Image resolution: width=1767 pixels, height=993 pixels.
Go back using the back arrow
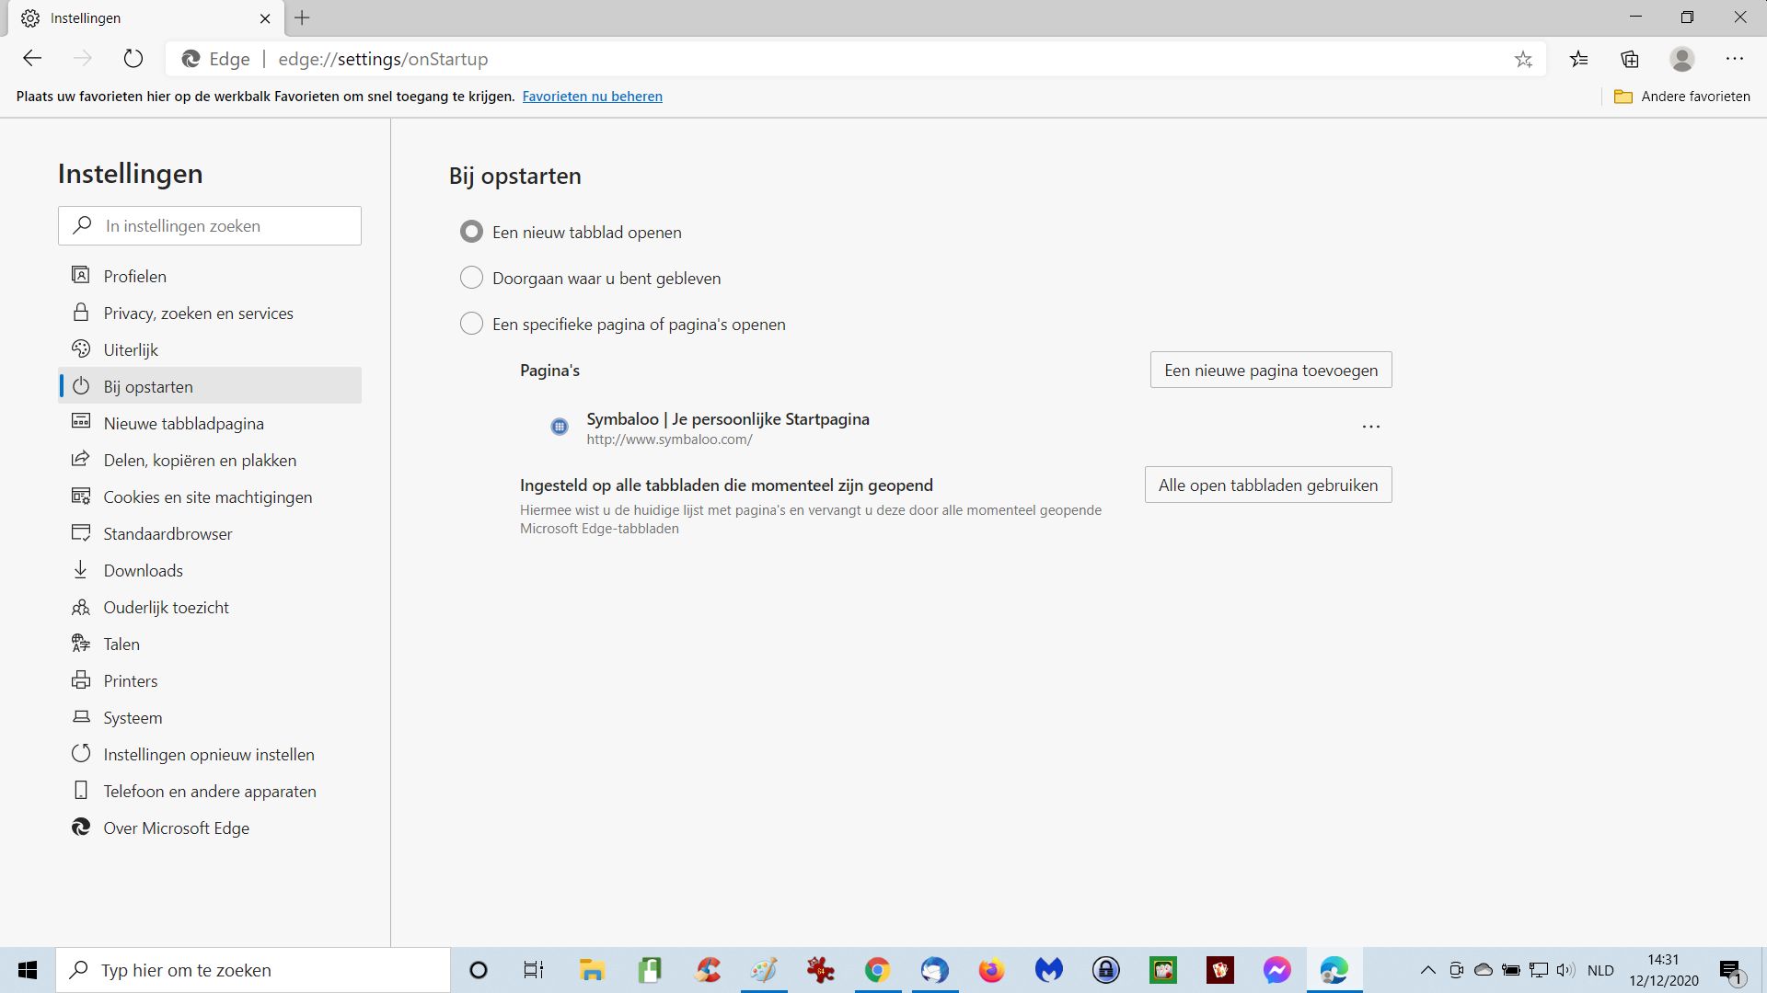coord(33,59)
